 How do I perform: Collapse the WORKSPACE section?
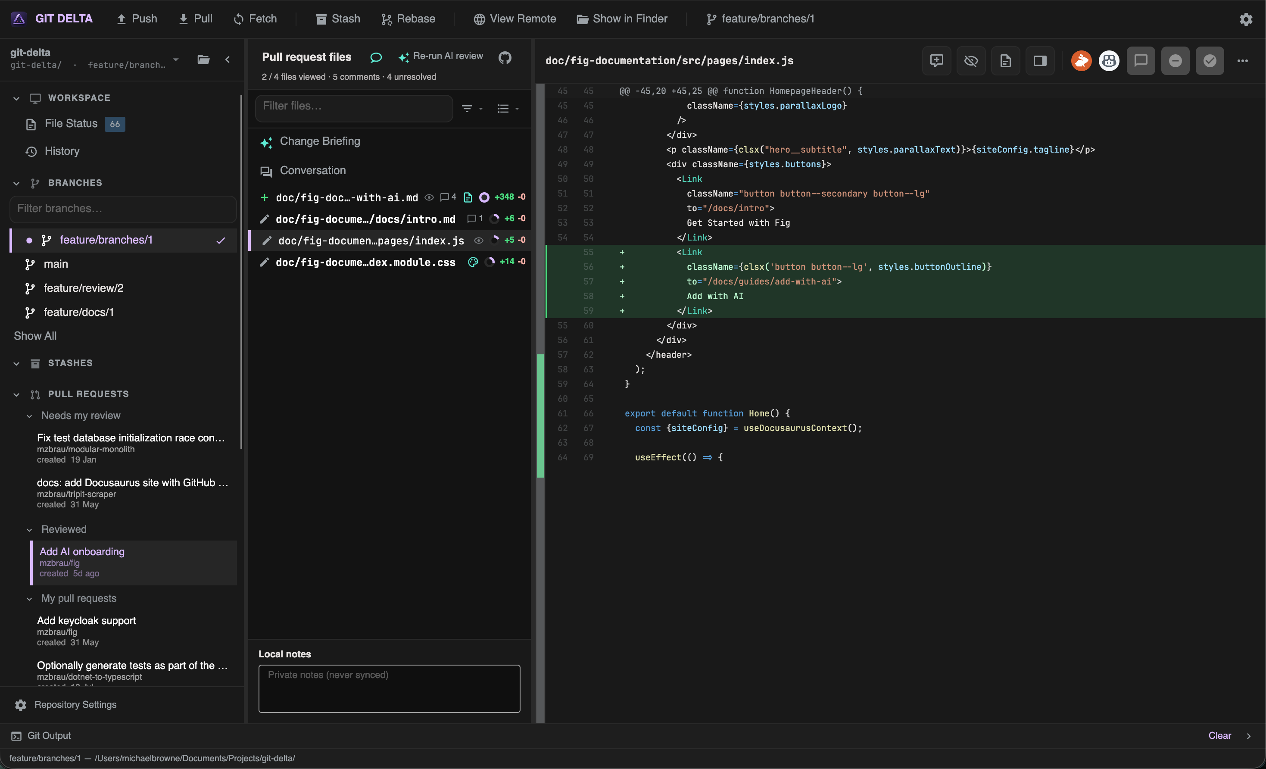(16, 98)
